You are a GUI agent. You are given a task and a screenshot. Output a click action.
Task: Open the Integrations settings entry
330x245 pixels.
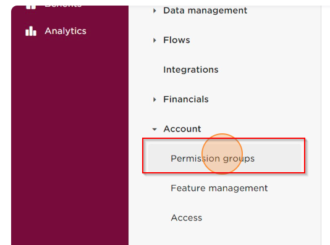coord(191,70)
